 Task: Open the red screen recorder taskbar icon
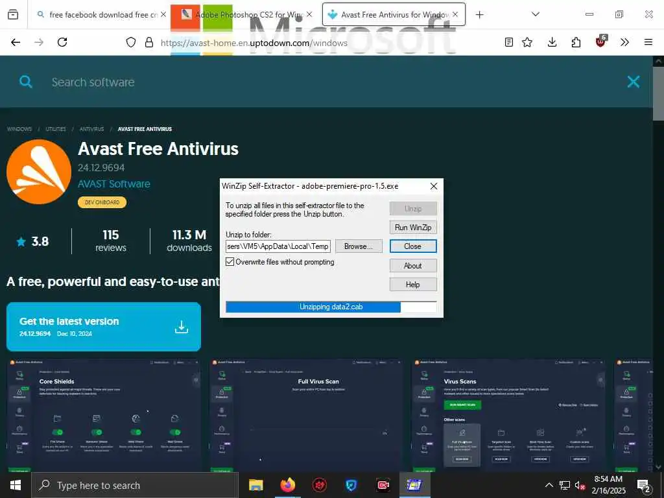[383, 485]
